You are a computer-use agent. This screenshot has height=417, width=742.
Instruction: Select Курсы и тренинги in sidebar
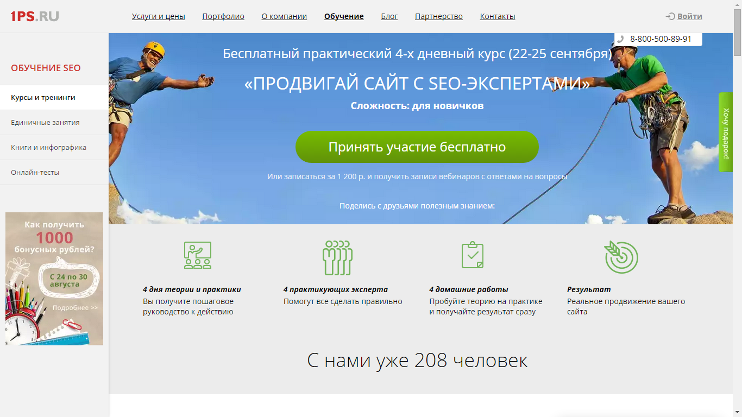tap(54, 98)
